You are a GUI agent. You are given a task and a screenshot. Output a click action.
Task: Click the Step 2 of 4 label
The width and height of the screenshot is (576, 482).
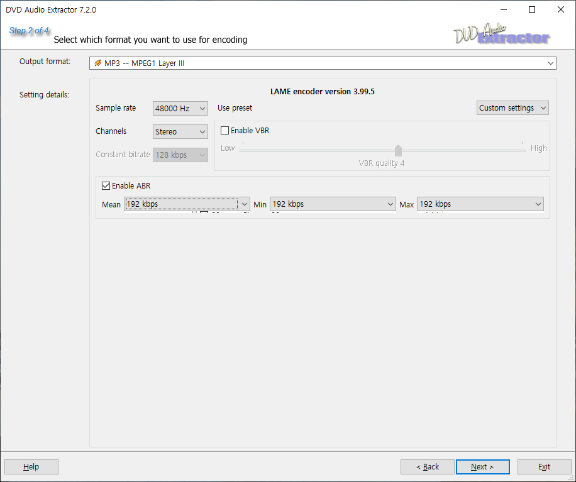pyautogui.click(x=29, y=30)
